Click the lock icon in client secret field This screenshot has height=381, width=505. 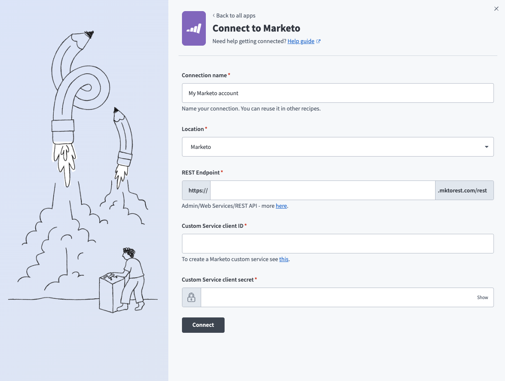pyautogui.click(x=191, y=297)
